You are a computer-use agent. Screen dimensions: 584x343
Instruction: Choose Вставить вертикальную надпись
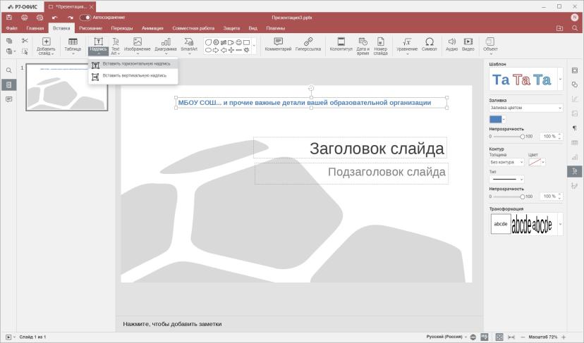(x=133, y=76)
